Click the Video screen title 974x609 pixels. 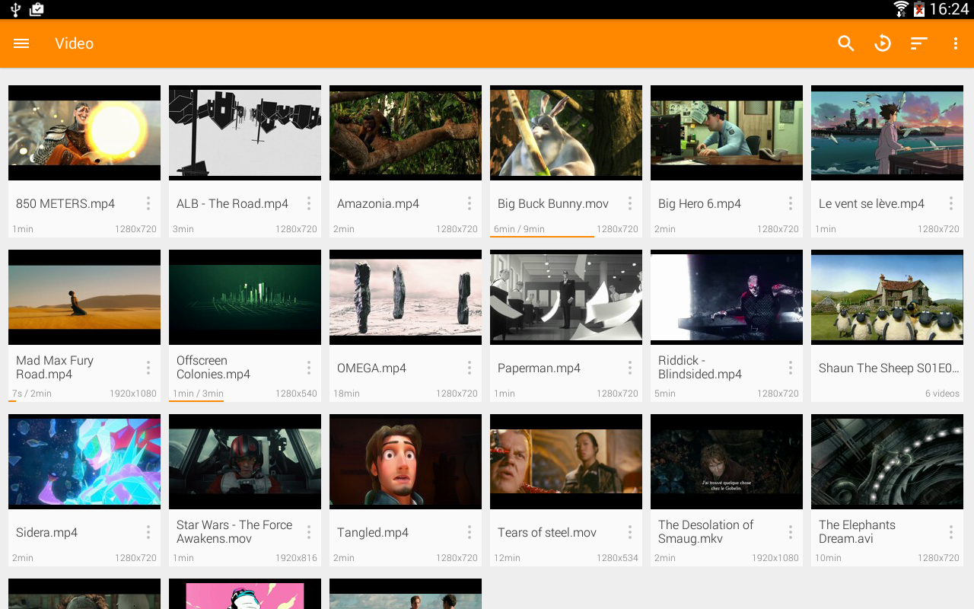point(74,43)
